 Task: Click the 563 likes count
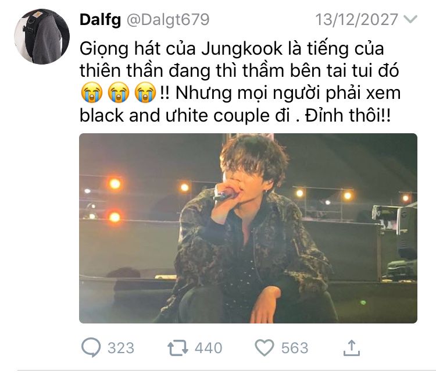click(x=295, y=348)
